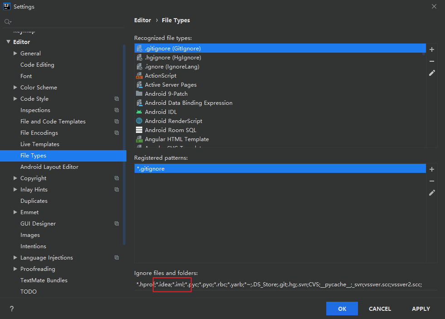Expand Color Scheme settings
Image resolution: width=445 pixels, height=319 pixels.
pyautogui.click(x=15, y=88)
